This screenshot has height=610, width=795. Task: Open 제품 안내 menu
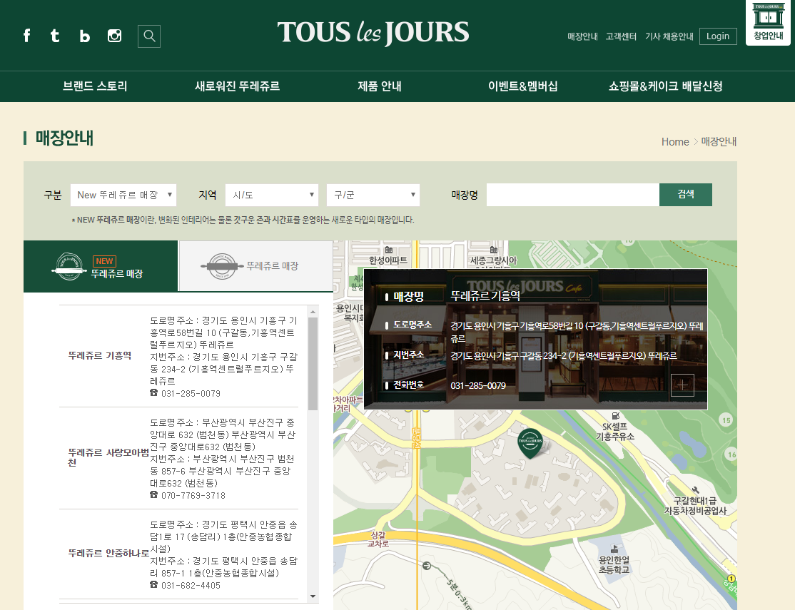pyautogui.click(x=379, y=86)
